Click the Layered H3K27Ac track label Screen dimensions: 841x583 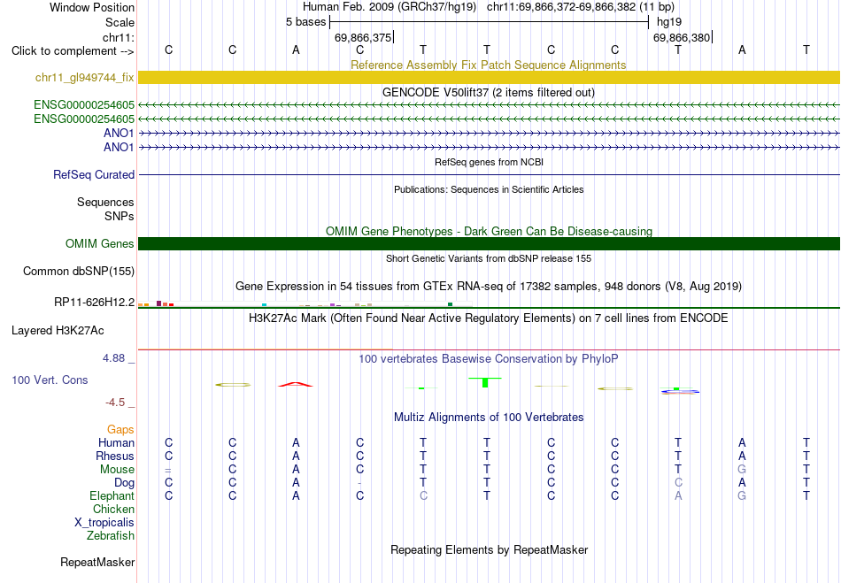click(x=58, y=331)
